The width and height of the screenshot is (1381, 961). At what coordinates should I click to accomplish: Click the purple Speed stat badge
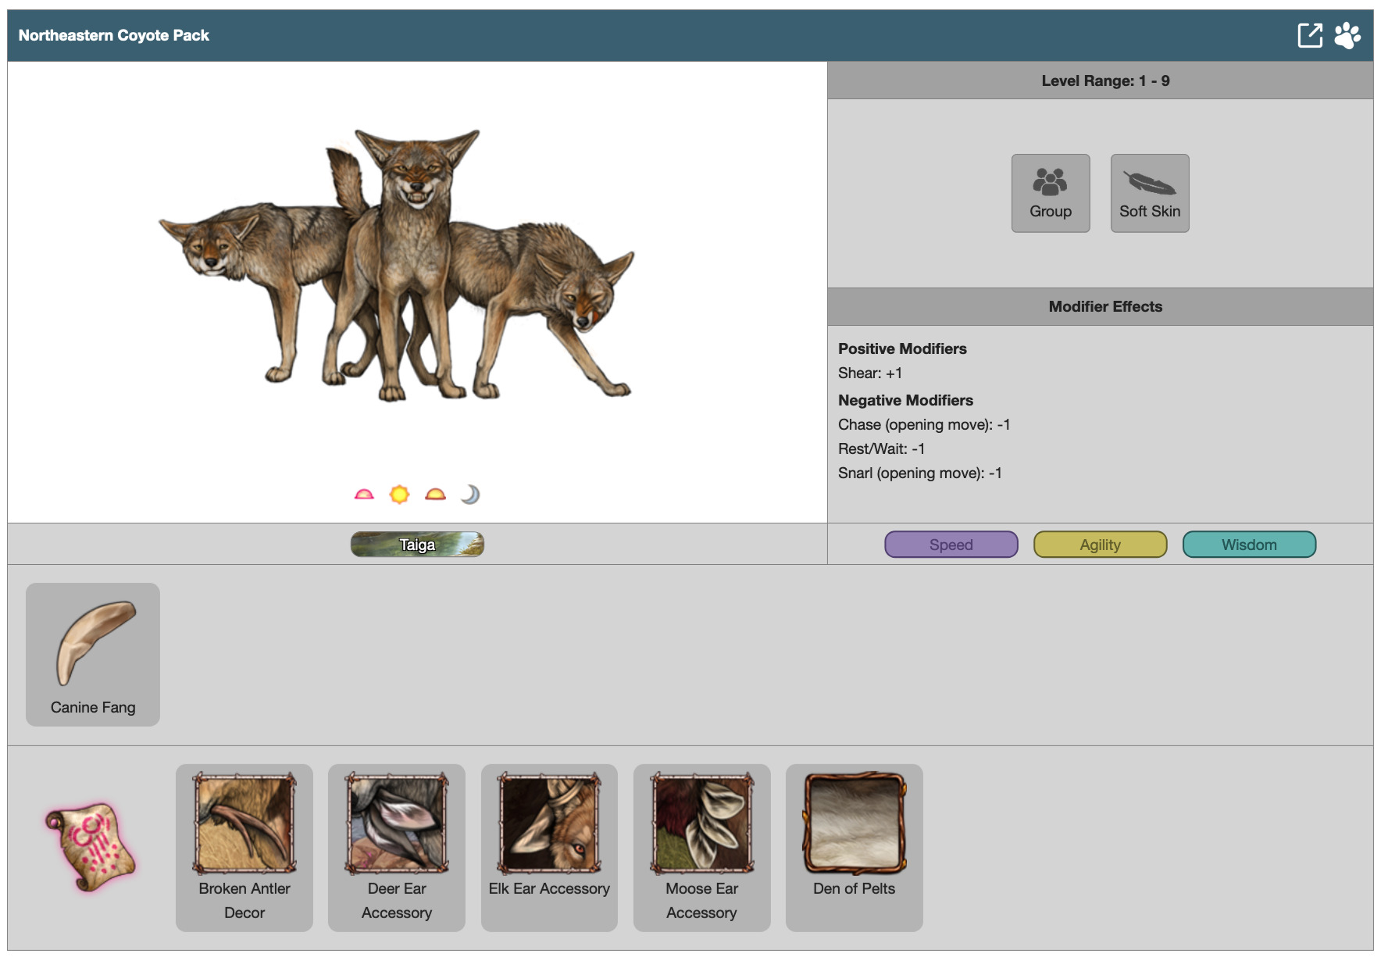pyautogui.click(x=951, y=545)
